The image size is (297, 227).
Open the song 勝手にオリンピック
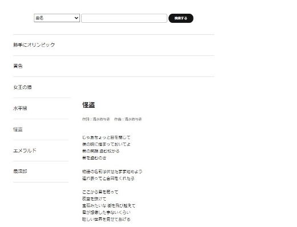pos(34,45)
